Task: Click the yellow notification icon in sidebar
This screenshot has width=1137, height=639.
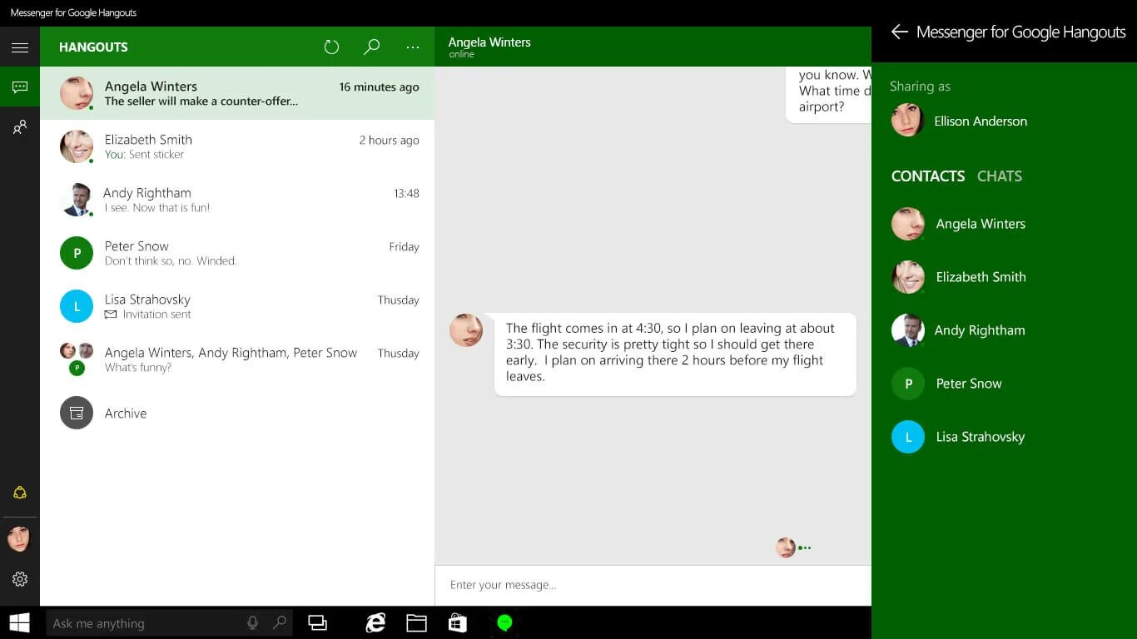Action: pyautogui.click(x=20, y=493)
